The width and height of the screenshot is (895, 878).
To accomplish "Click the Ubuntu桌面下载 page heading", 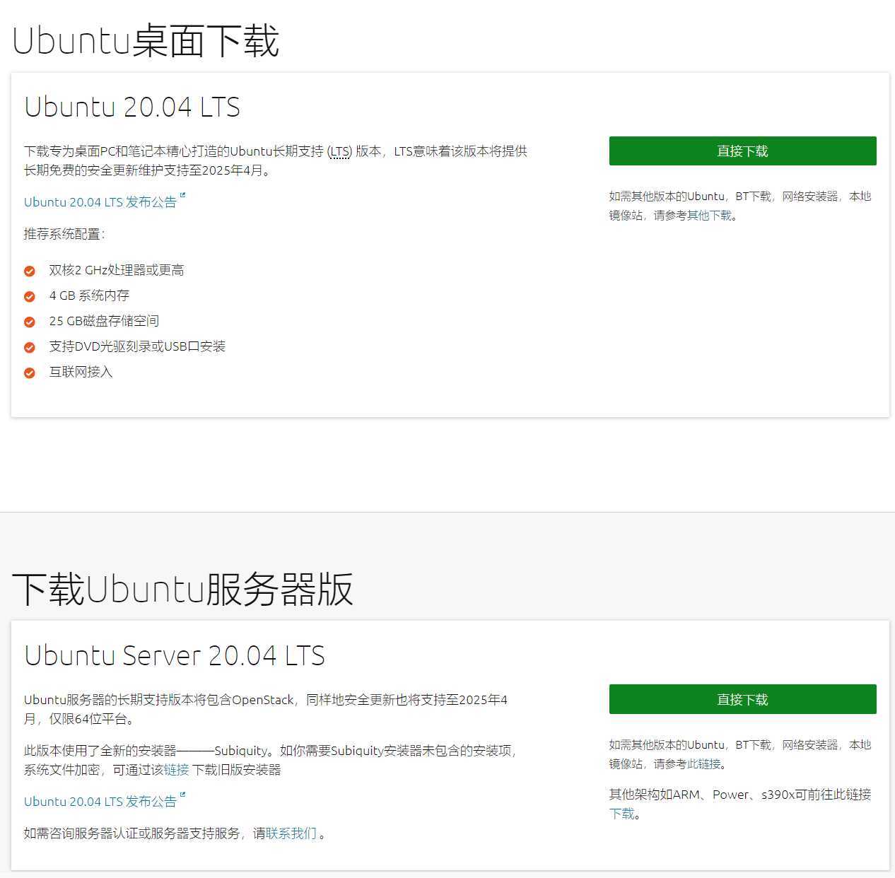I will (x=146, y=40).
